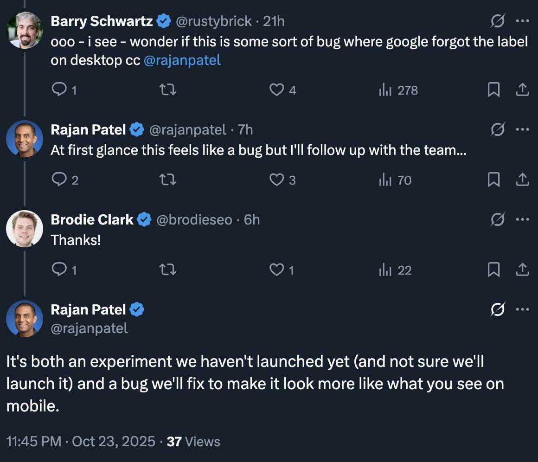Bookmark Barry Schwartz's tweet
The height and width of the screenshot is (462, 538).
coord(493,90)
